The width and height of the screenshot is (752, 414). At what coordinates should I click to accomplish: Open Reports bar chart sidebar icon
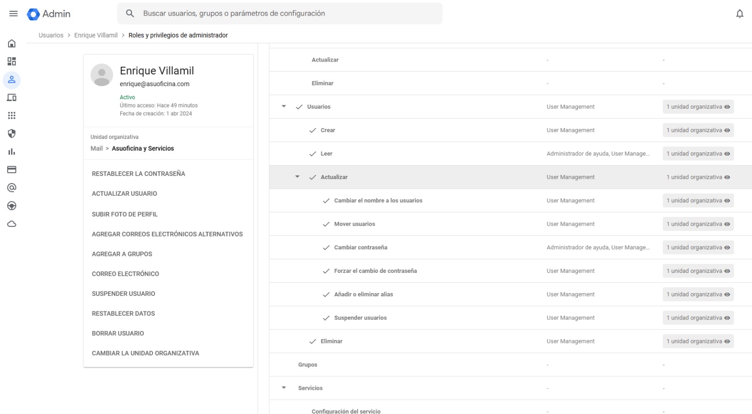[12, 151]
